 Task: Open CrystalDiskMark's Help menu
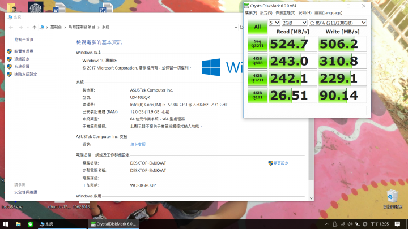(x=305, y=12)
